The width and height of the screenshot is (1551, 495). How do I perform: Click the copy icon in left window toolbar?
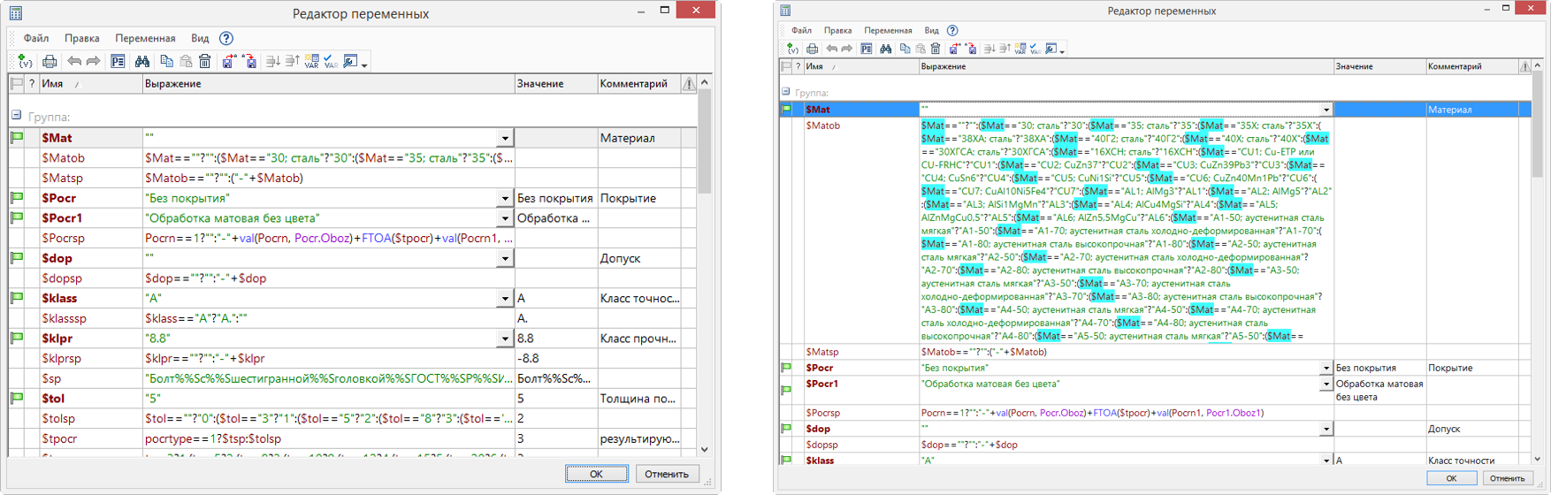coord(166,62)
